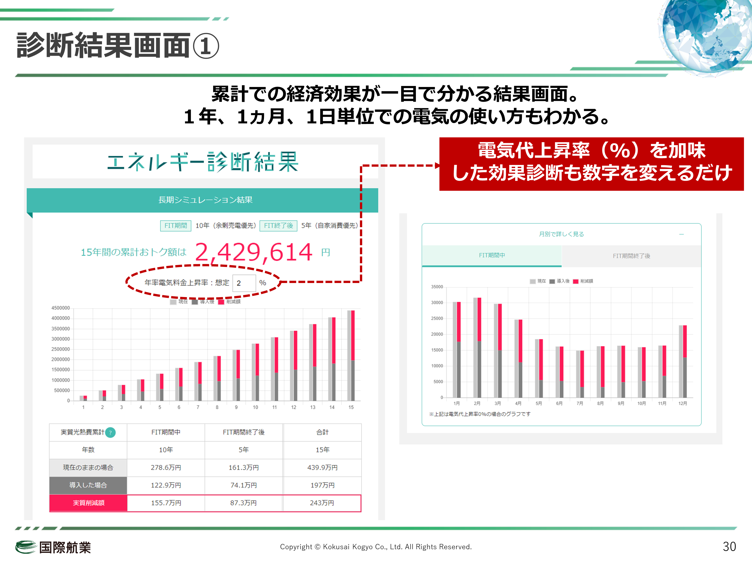Click the 長期シミュレーション結果 header bar

(202, 200)
